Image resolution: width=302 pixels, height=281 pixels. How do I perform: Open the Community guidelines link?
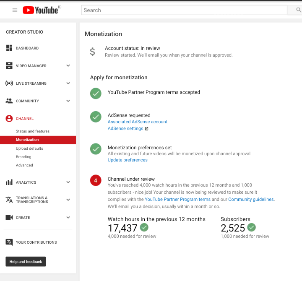(251, 199)
